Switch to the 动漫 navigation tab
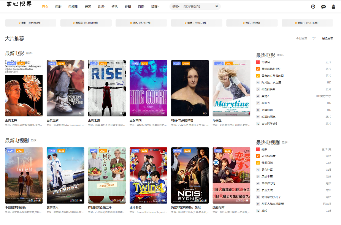 (101, 7)
